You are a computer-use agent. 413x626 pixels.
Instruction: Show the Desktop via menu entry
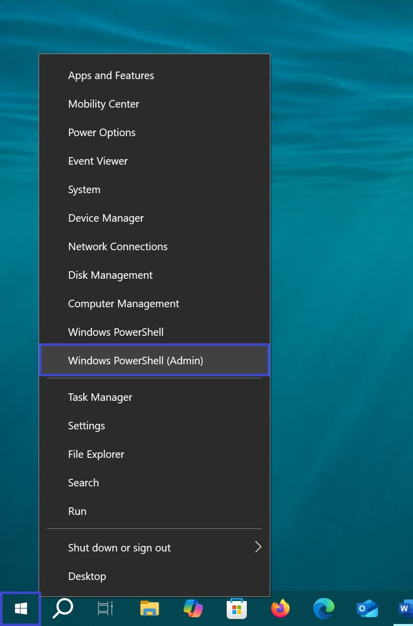(155, 576)
